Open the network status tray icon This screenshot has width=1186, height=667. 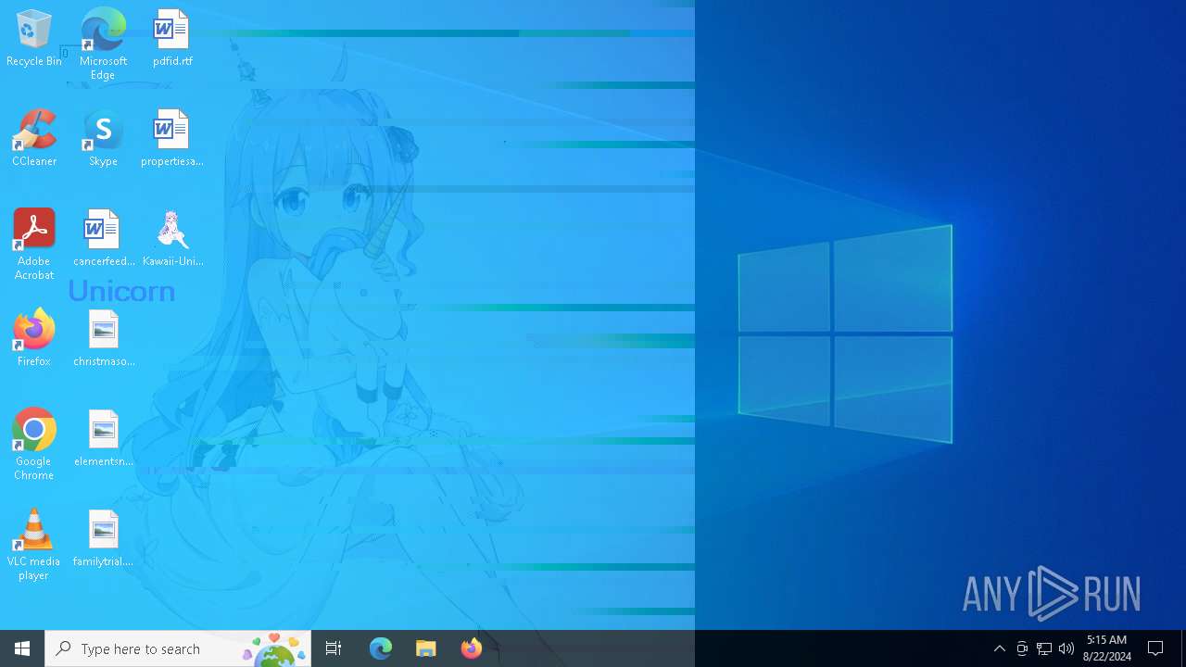pos(1044,648)
